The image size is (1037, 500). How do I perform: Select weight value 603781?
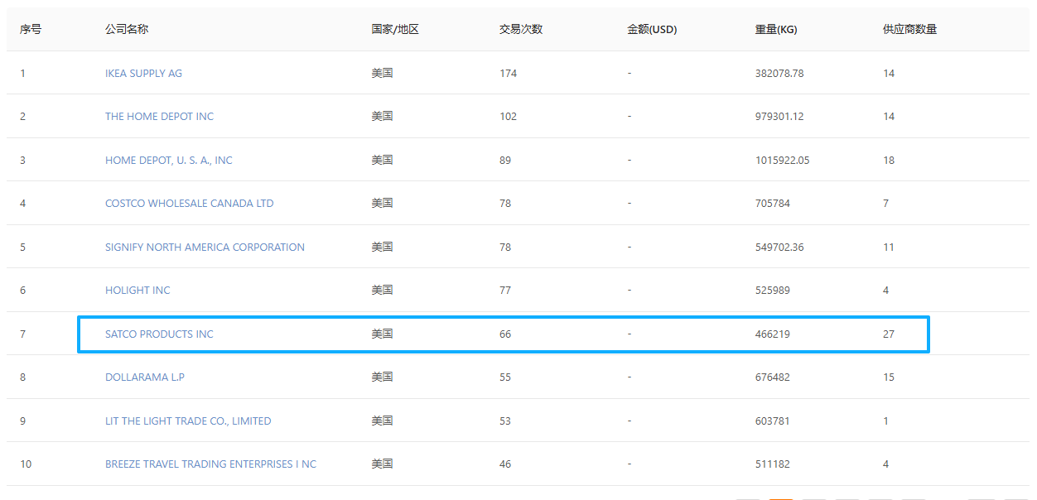pyautogui.click(x=773, y=421)
